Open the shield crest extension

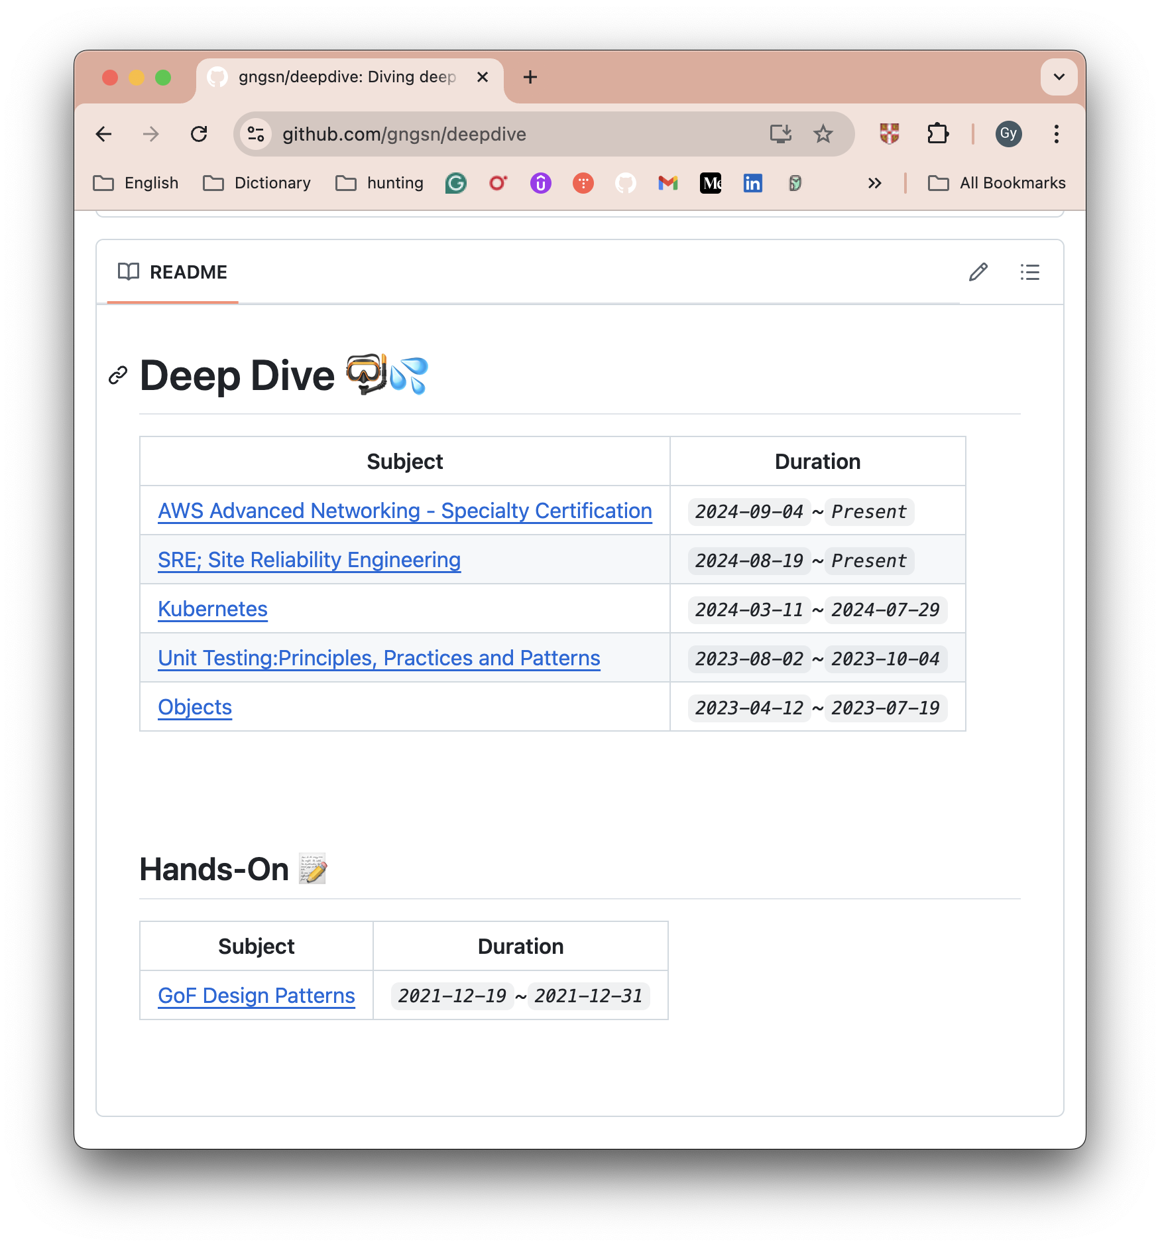889,134
